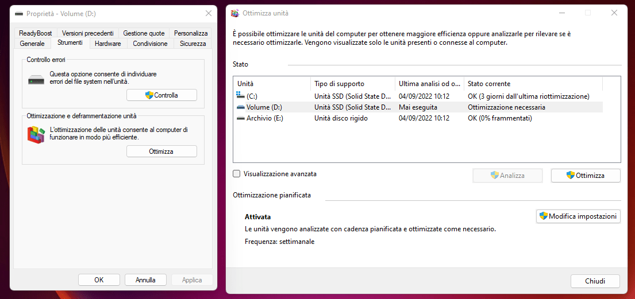
Task: Open the Versioni precedenti tab
Action: click(x=88, y=33)
